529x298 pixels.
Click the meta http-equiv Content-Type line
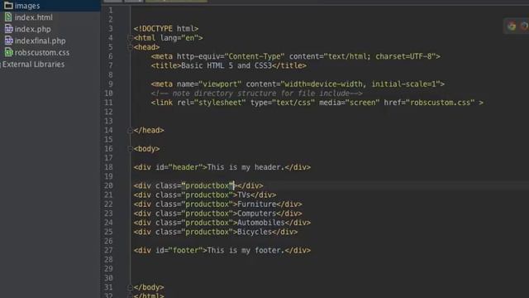pyautogui.click(x=296, y=56)
